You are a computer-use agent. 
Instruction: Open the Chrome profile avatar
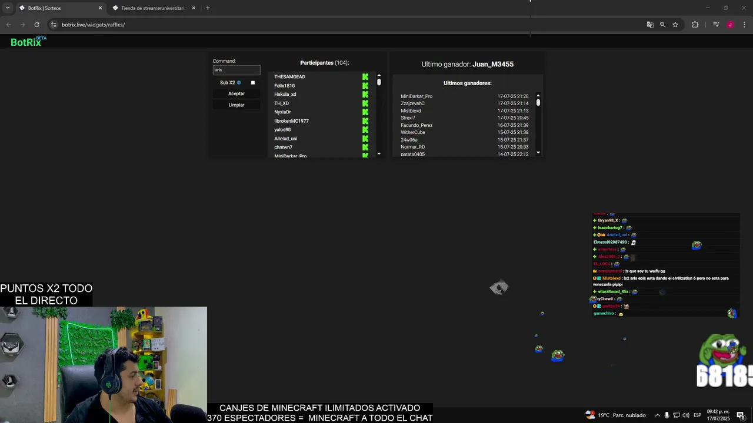tap(730, 25)
